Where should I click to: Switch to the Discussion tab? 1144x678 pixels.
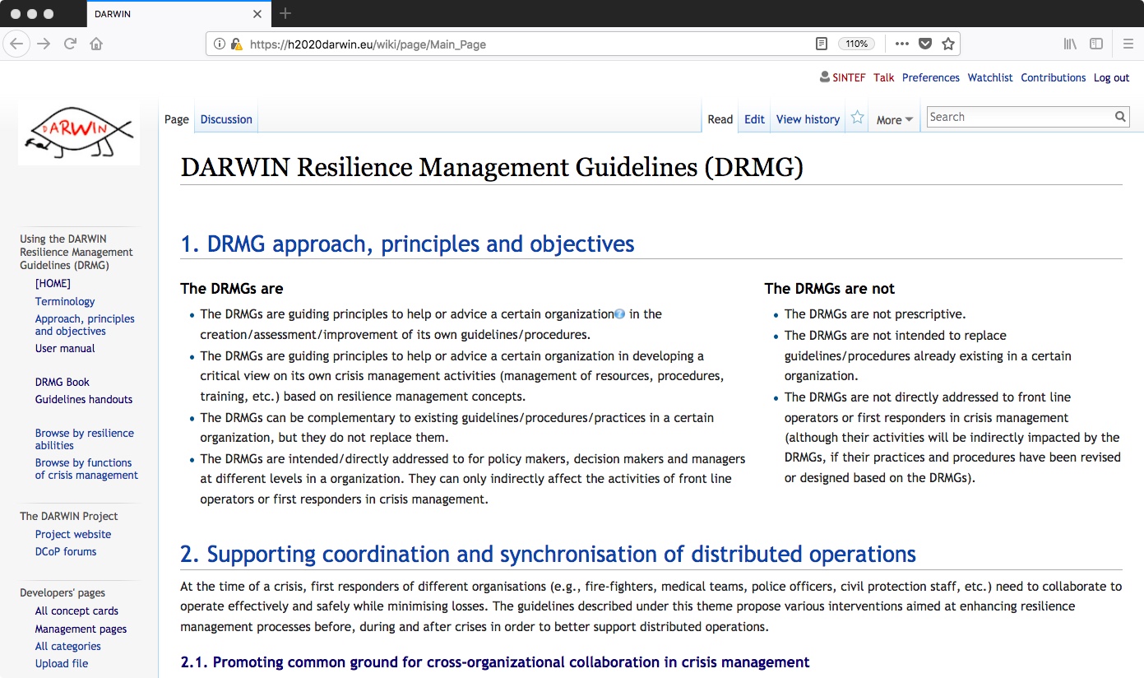pyautogui.click(x=226, y=119)
